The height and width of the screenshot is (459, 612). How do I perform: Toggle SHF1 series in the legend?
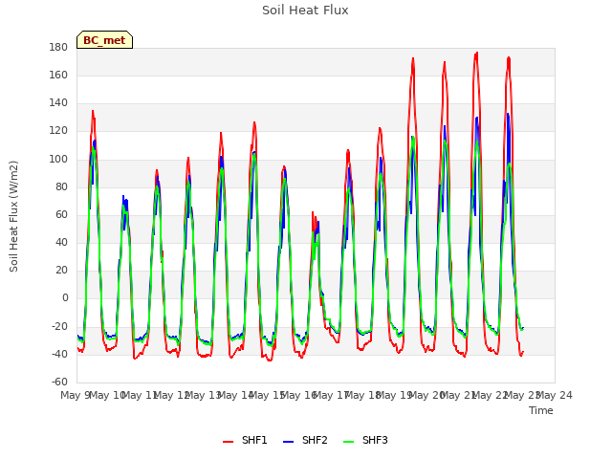245,440
